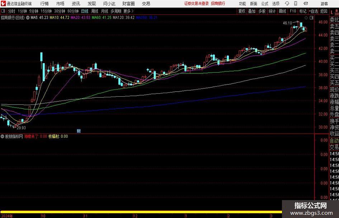The height and width of the screenshot is (218, 339).
Task: Open the 版面 menu
Action: click(253, 4)
